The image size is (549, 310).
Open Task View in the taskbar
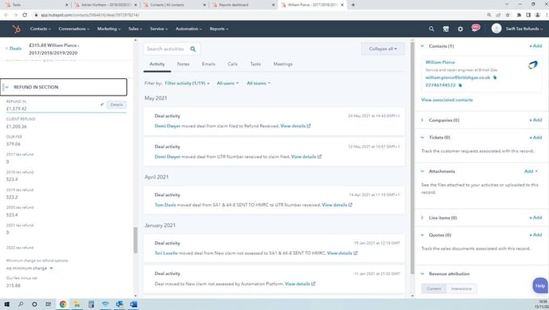click(48, 304)
